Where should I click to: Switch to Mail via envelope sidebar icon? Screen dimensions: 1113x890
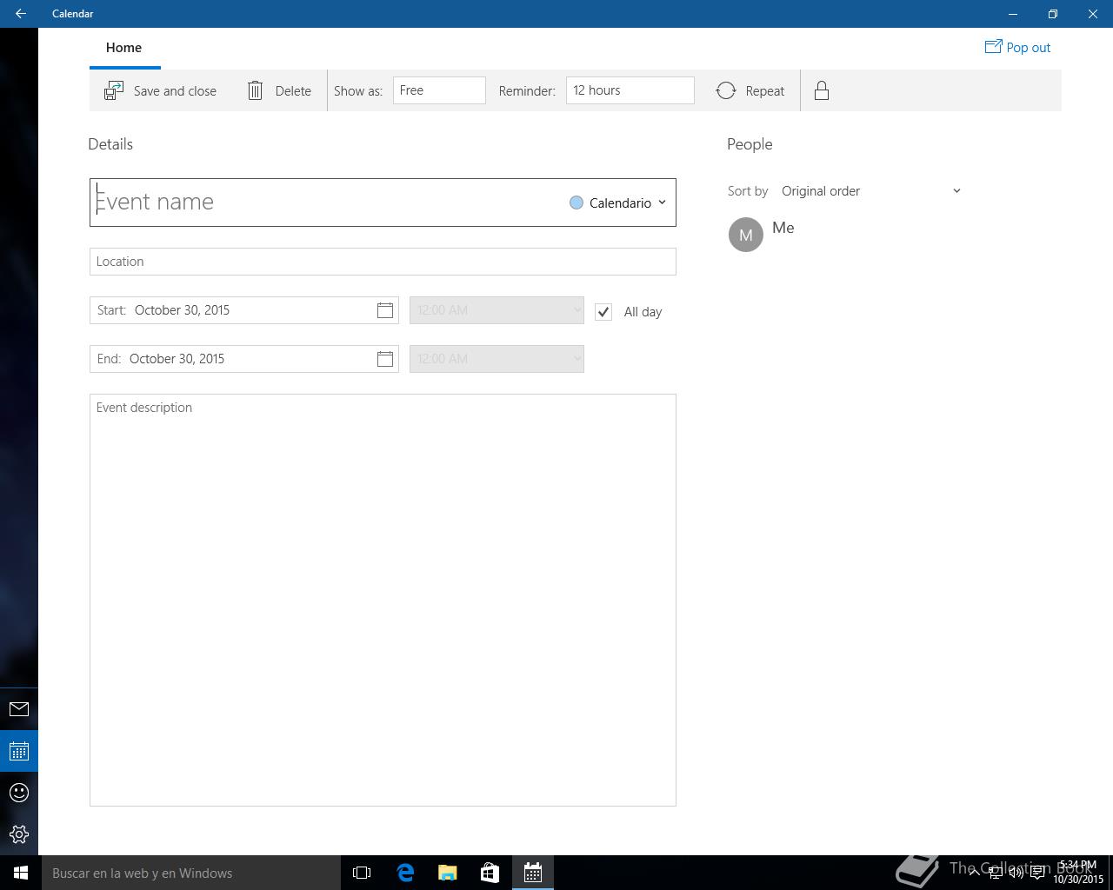(19, 709)
